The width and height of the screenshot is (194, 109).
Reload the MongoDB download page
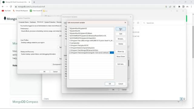click(x=11, y=7)
